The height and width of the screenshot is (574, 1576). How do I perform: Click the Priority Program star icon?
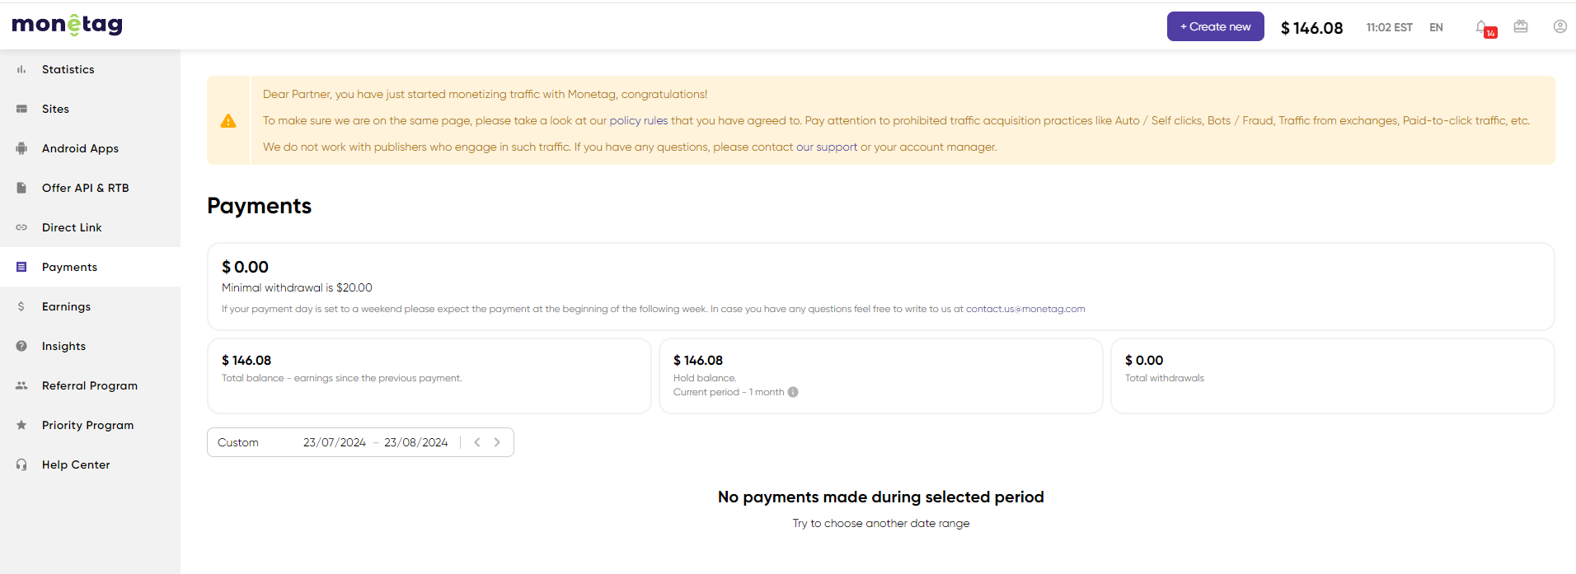click(x=21, y=425)
